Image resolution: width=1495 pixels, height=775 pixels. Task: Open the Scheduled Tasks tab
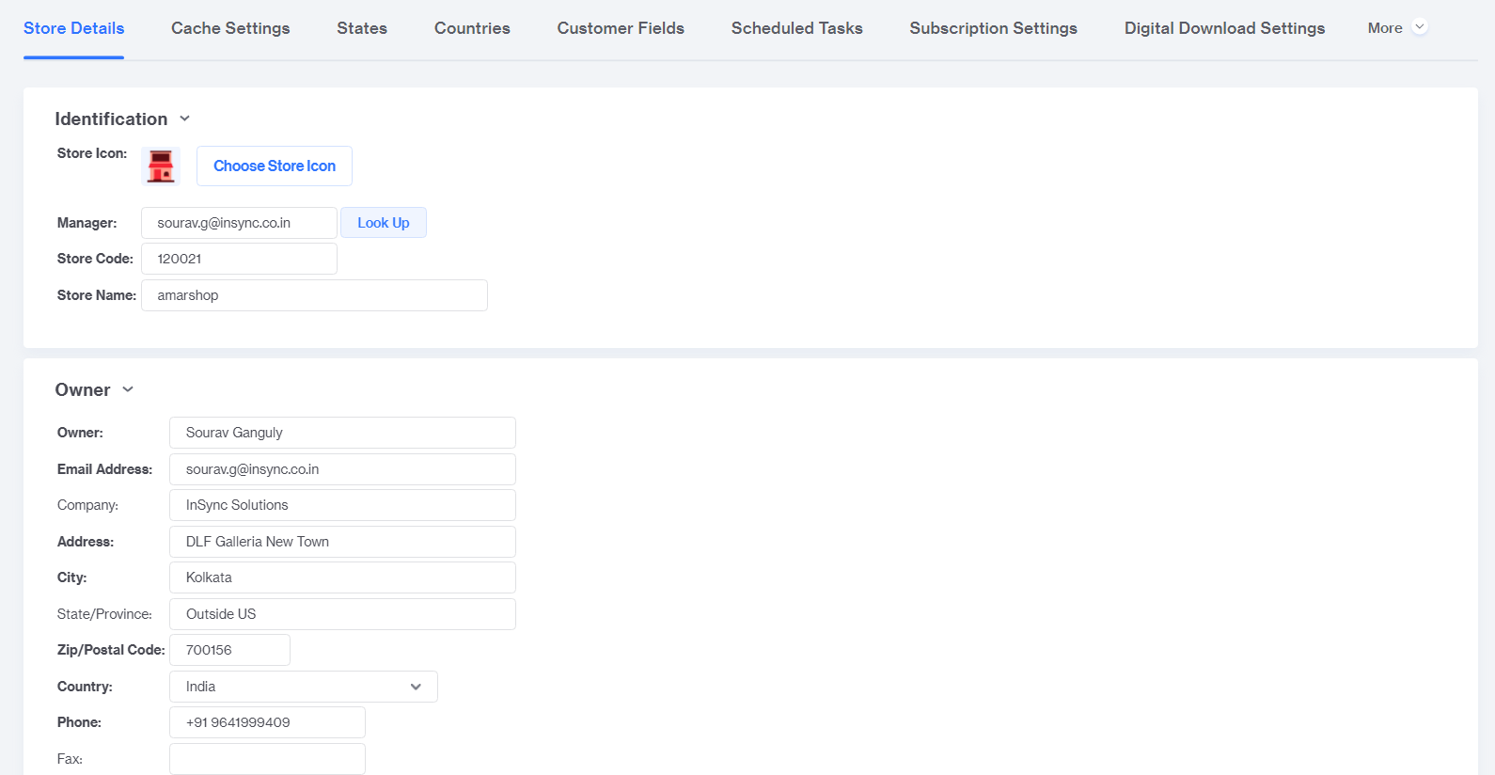pos(796,28)
